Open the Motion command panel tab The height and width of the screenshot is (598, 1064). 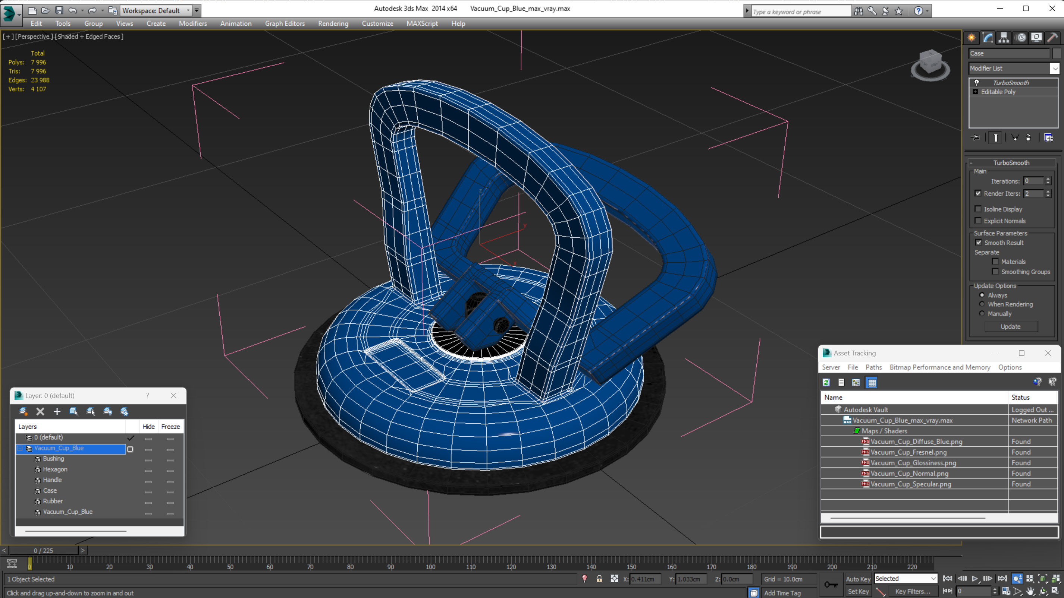click(1021, 38)
